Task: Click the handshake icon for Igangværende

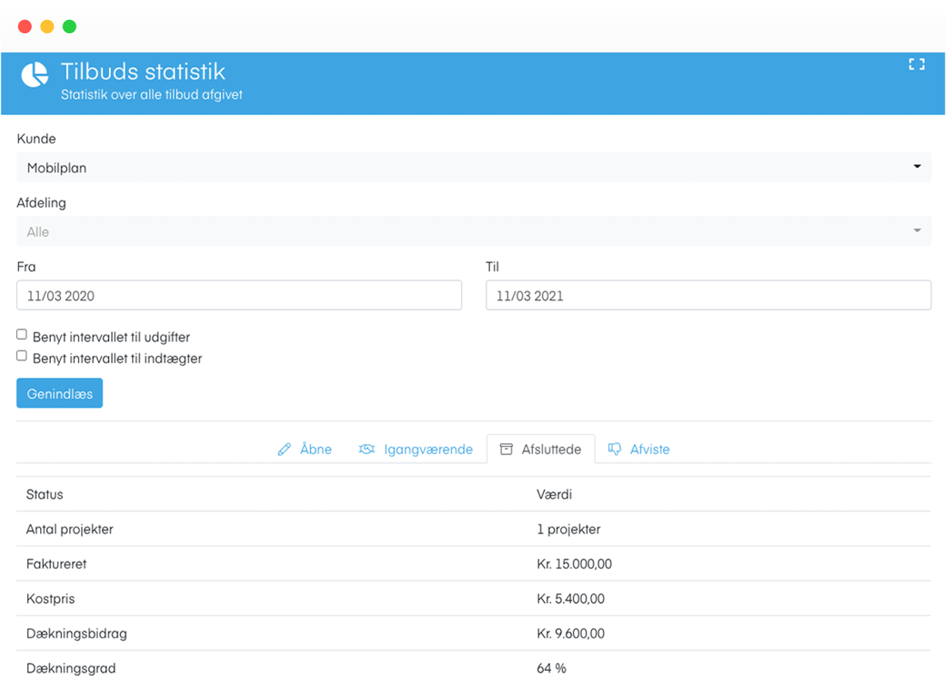Action: point(367,449)
